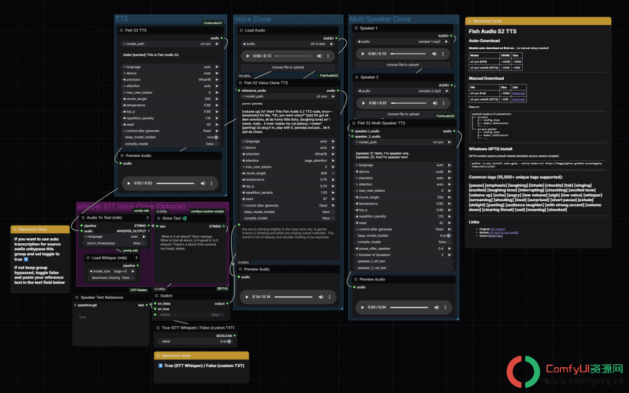Open the Show Text node menu icon
Screen dimensions: 629x393
[159, 219]
